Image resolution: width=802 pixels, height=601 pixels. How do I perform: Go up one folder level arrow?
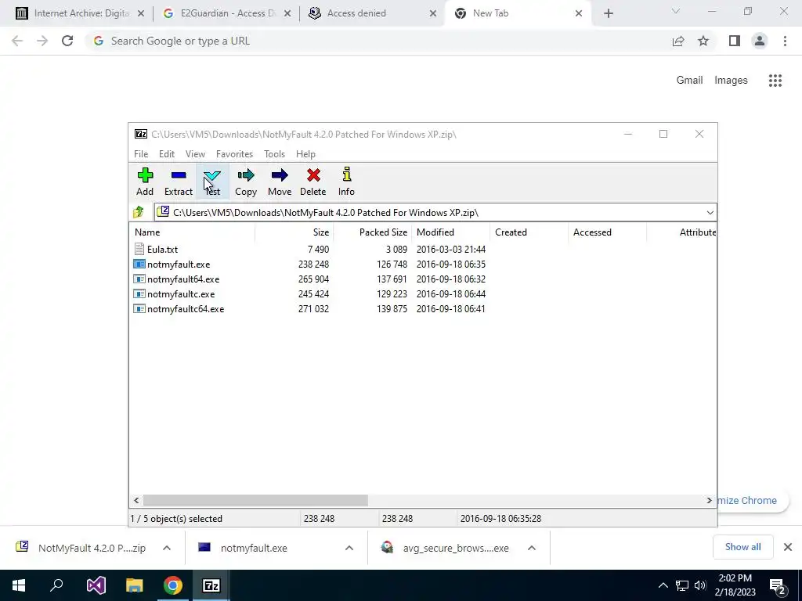139,212
